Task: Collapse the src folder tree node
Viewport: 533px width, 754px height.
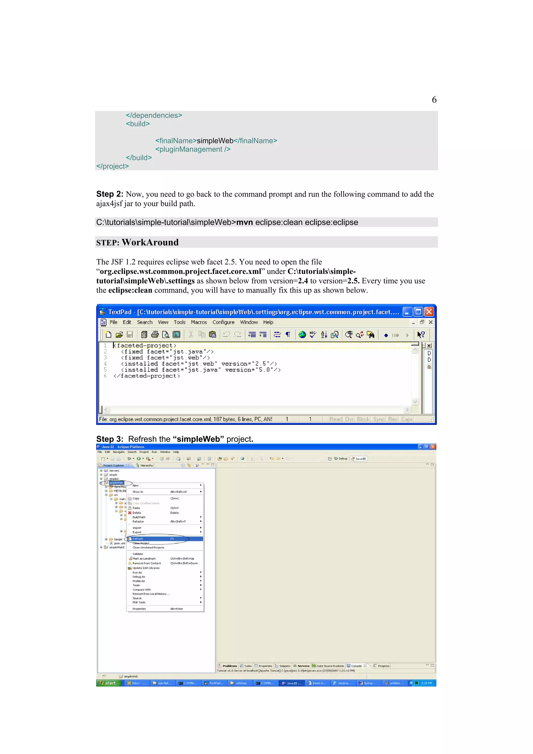Action: [x=106, y=495]
